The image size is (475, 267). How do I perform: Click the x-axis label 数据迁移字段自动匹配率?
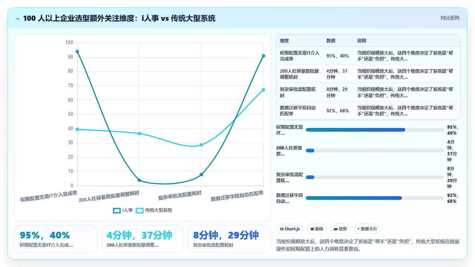(237, 196)
